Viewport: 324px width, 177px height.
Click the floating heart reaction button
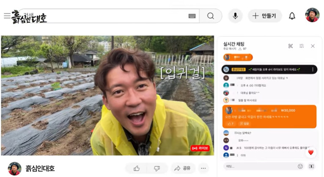[x=311, y=152]
